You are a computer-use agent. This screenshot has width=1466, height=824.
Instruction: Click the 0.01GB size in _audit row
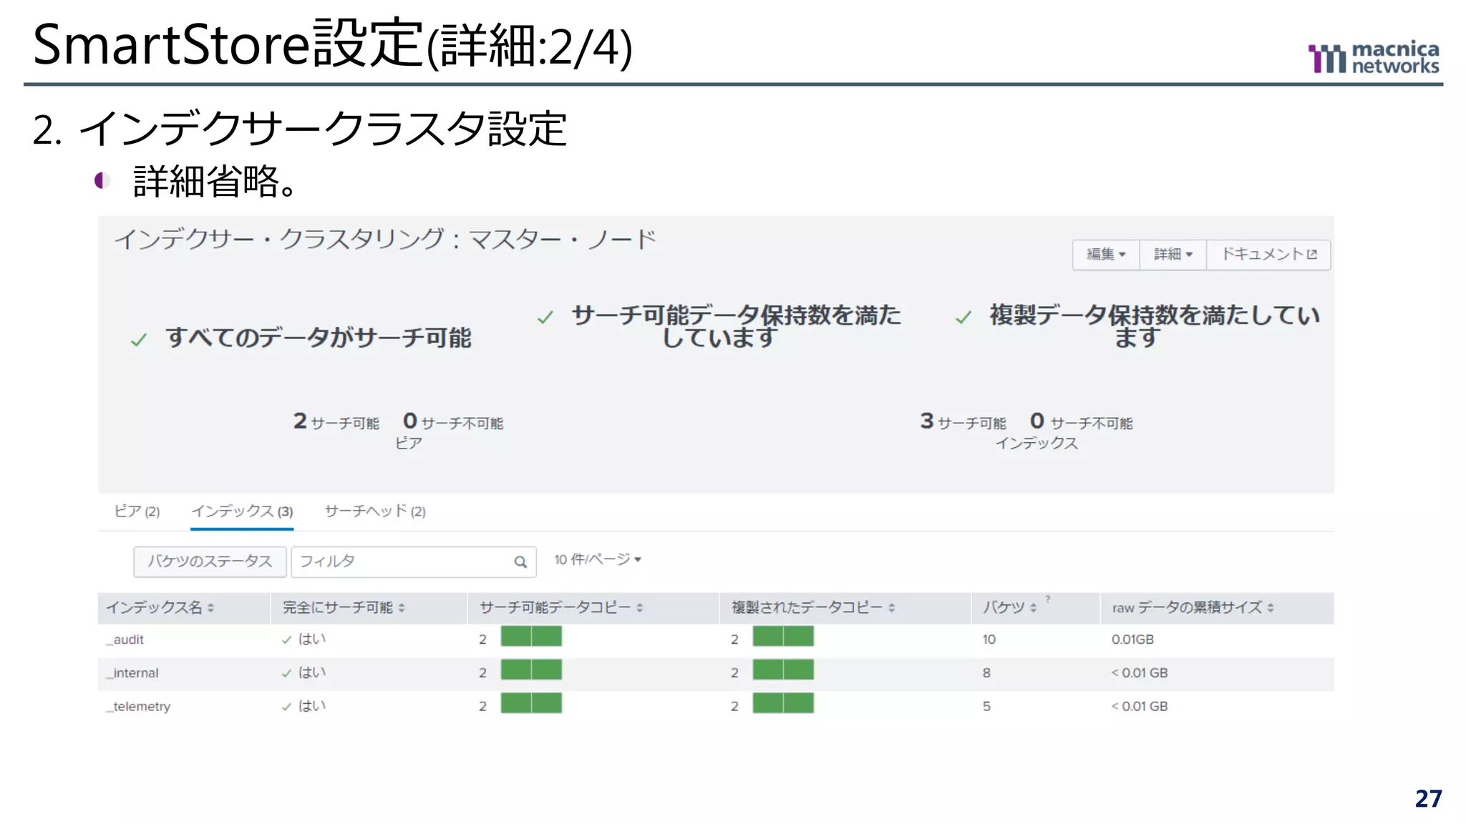1132,639
